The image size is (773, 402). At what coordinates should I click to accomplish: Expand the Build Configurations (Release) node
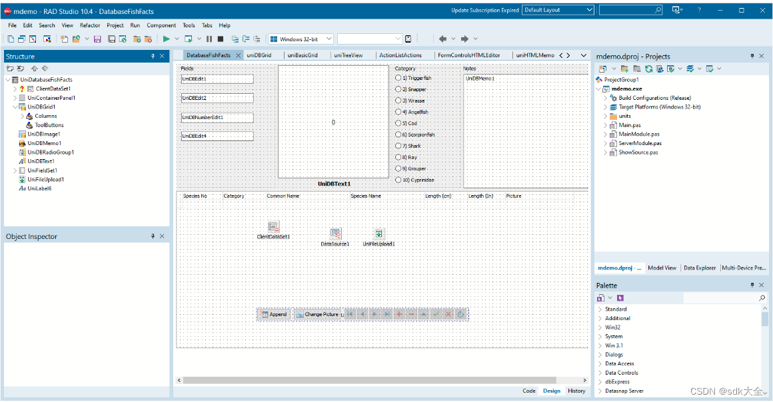pos(605,98)
